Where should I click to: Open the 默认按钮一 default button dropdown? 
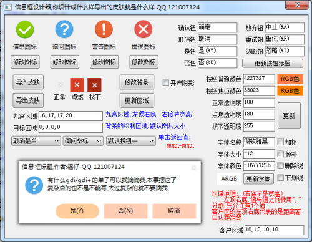click(x=131, y=141)
